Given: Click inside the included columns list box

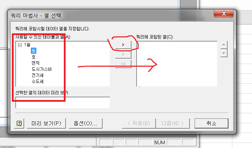Looking at the screenshot, I should (177, 64).
